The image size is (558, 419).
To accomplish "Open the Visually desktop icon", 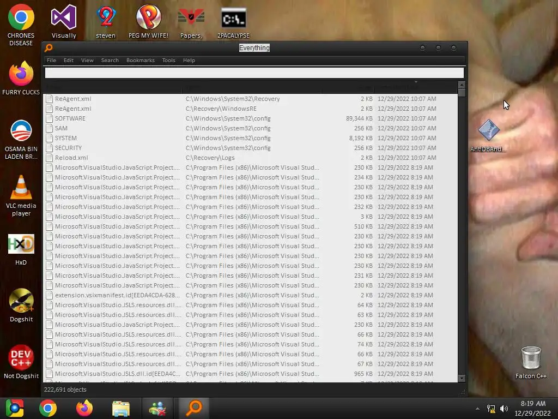I will point(64,22).
